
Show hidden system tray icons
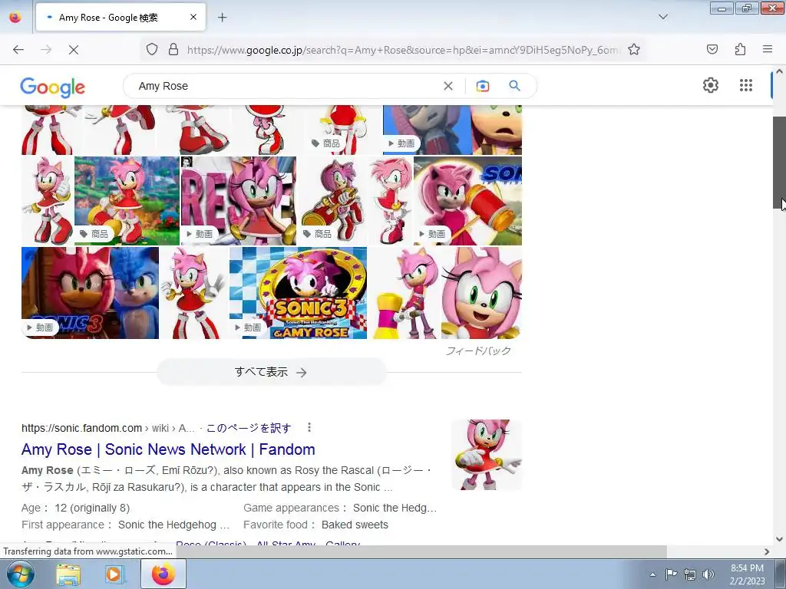pos(652,574)
